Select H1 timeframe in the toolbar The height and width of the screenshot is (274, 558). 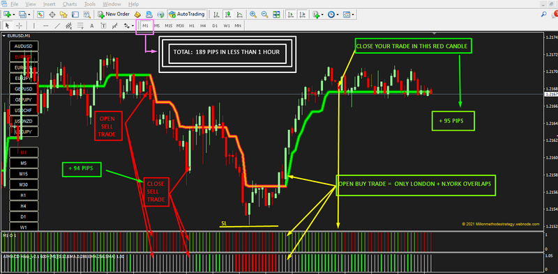[x=191, y=26]
